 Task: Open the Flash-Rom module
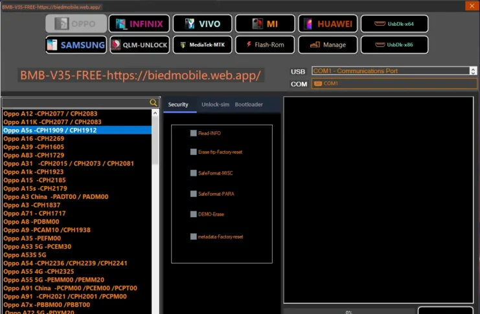coord(265,45)
